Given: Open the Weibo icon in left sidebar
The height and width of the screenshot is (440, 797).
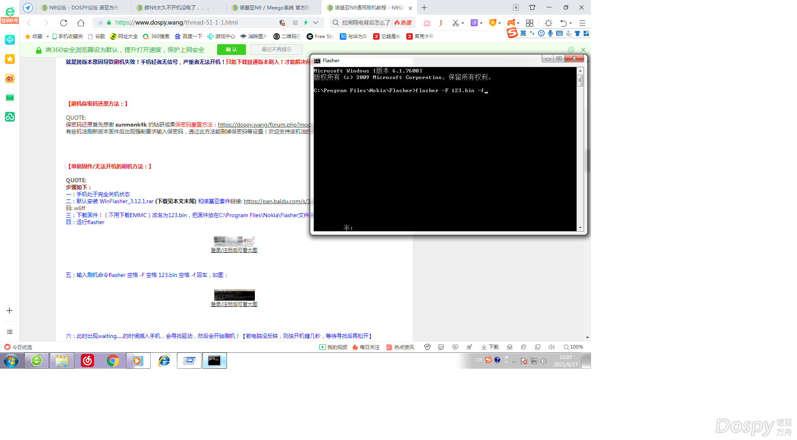Looking at the screenshot, I should click(x=10, y=78).
